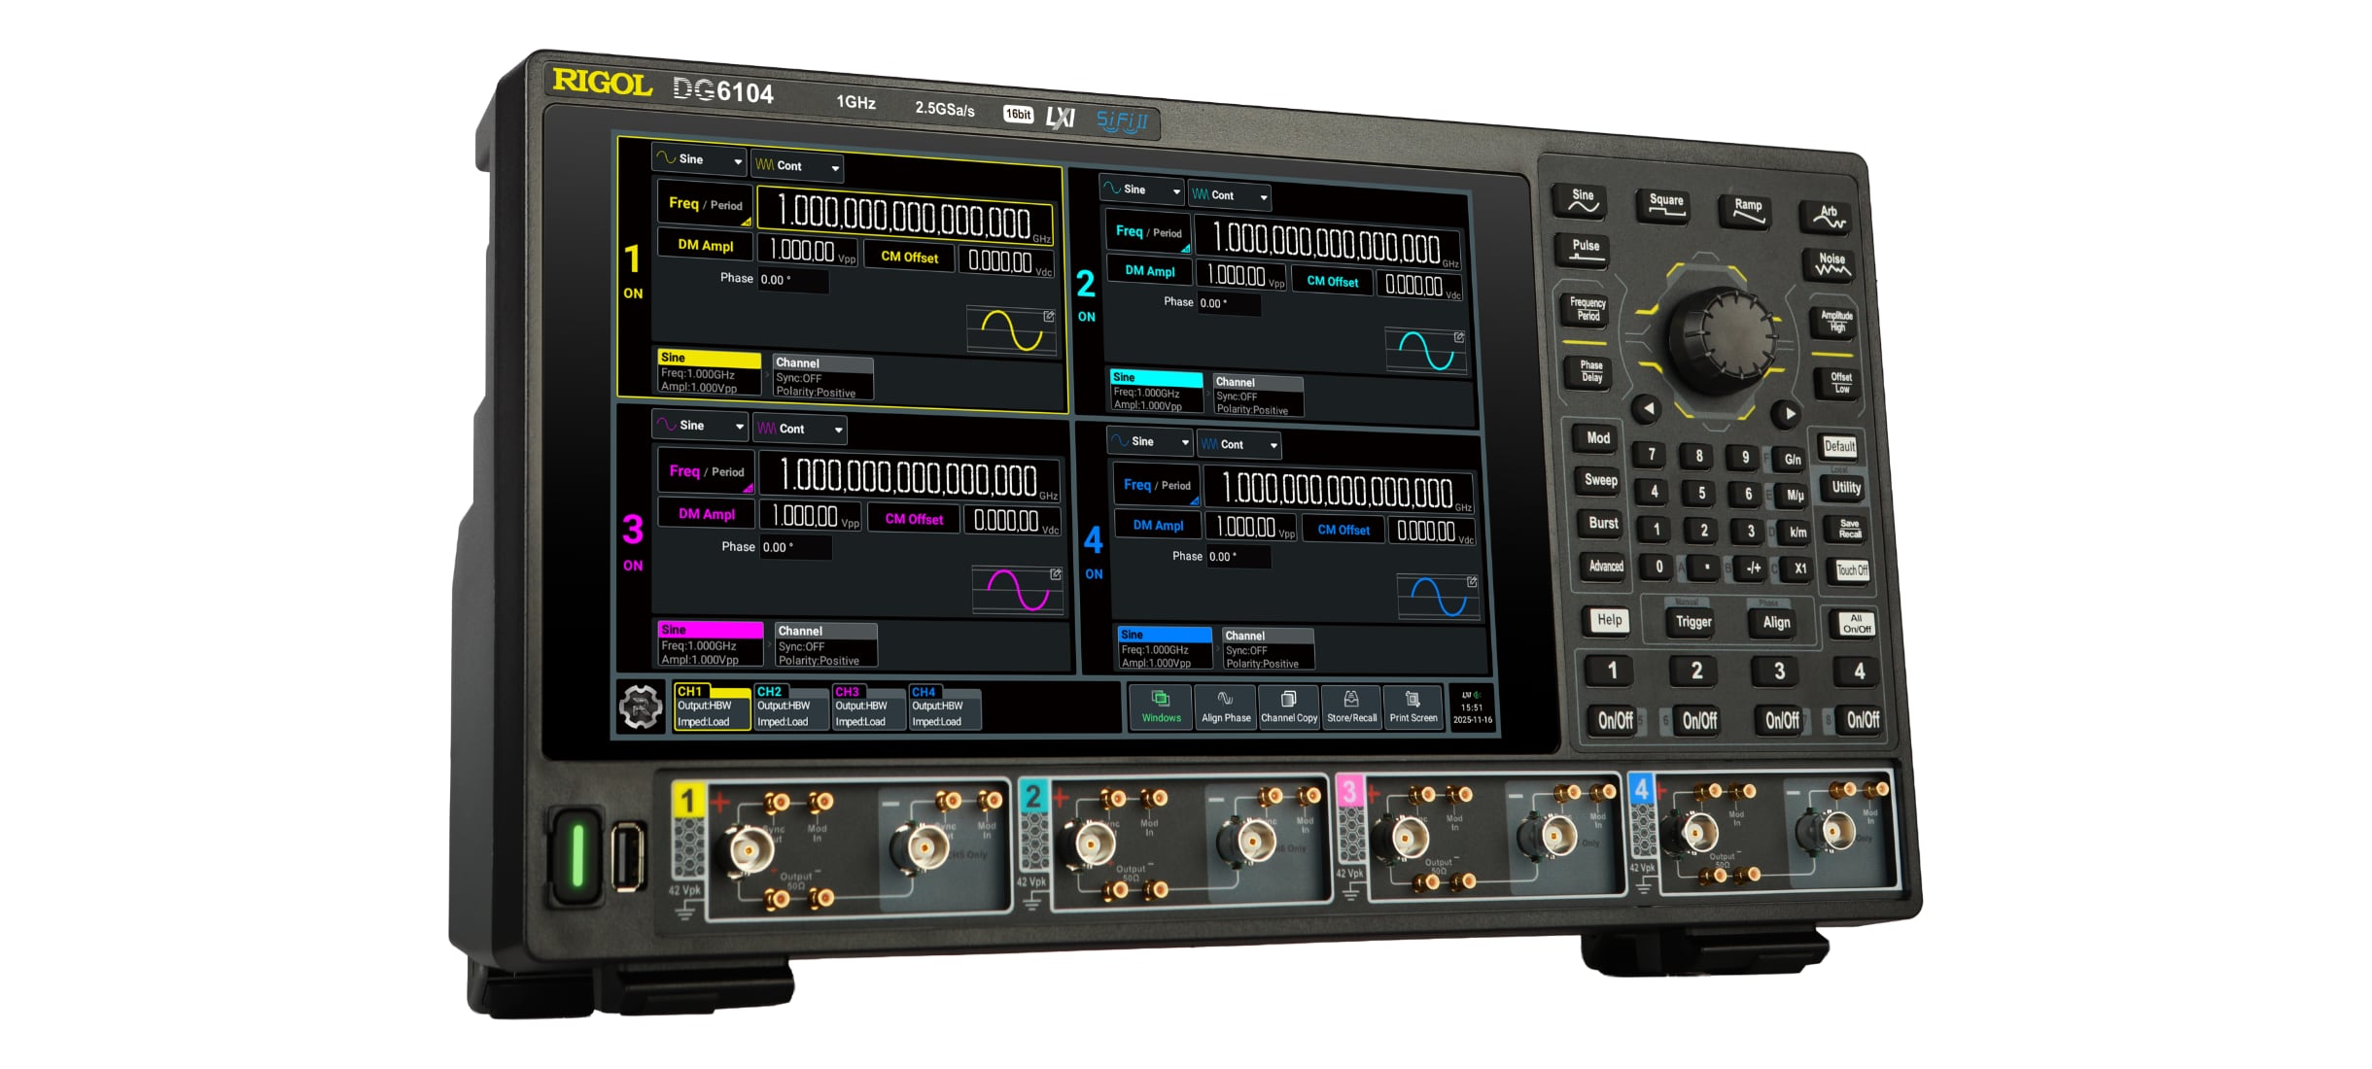Tap the Channel Copy icon
This screenshot has width=2372, height=1069.
(x=1289, y=707)
